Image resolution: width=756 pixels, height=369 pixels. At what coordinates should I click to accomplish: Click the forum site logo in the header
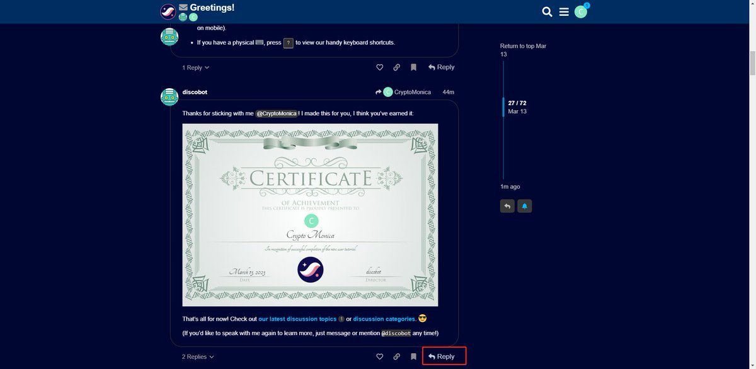[x=168, y=11]
